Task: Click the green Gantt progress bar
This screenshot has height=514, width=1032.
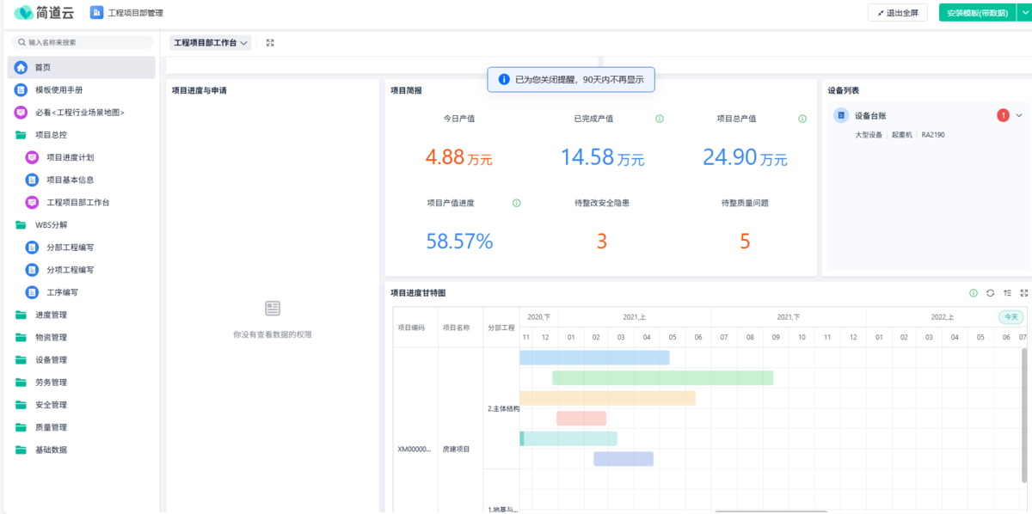Action: (662, 377)
